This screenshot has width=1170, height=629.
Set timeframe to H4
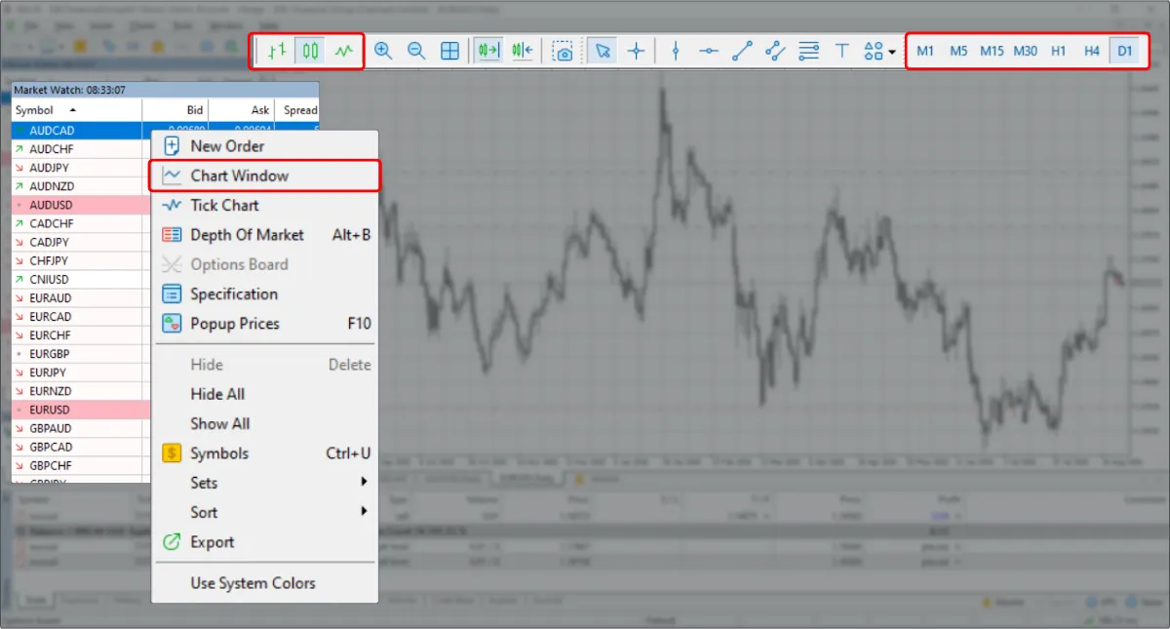click(1092, 51)
